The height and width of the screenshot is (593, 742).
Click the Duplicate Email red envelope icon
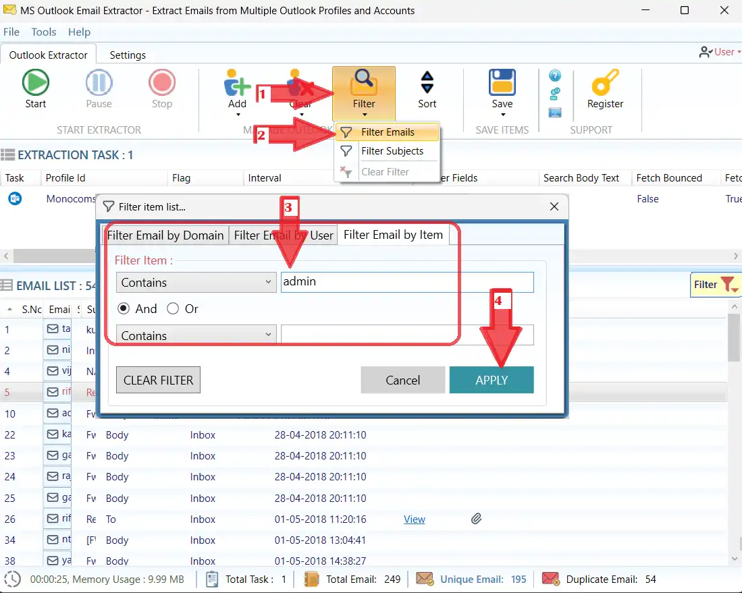click(551, 579)
